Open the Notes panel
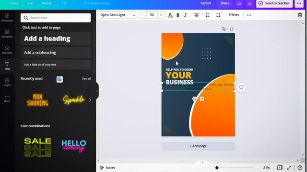The width and height of the screenshot is (307, 172). pyautogui.click(x=107, y=168)
